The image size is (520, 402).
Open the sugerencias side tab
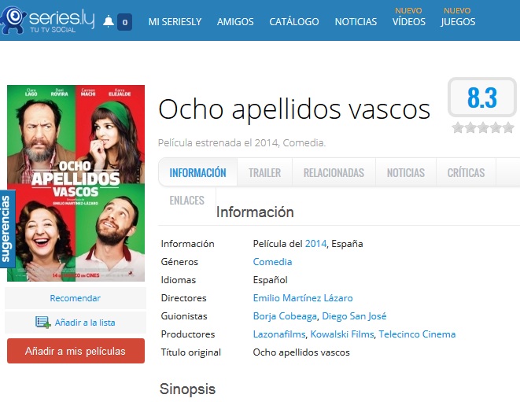click(7, 228)
